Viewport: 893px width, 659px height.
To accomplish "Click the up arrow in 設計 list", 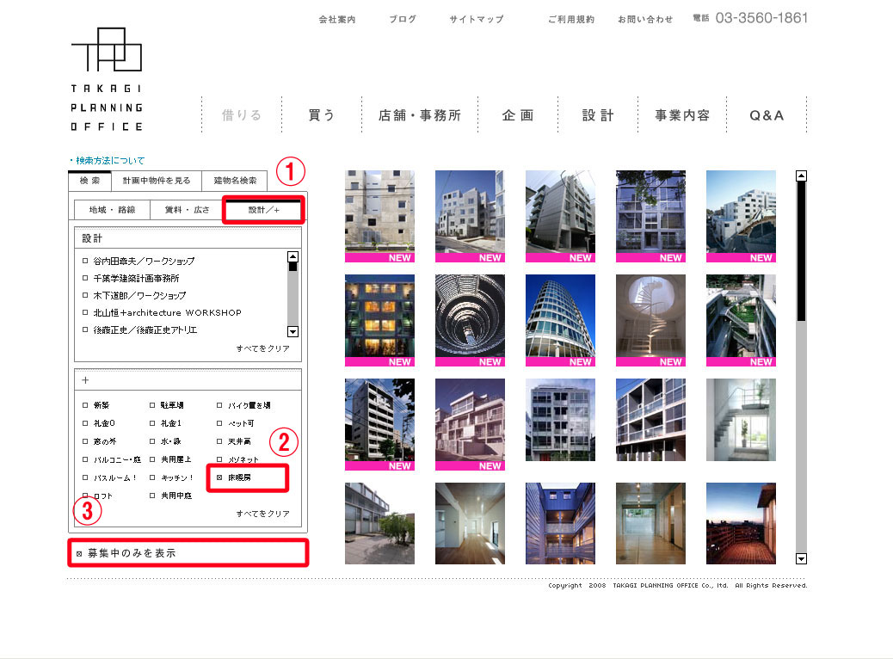I will coord(293,257).
